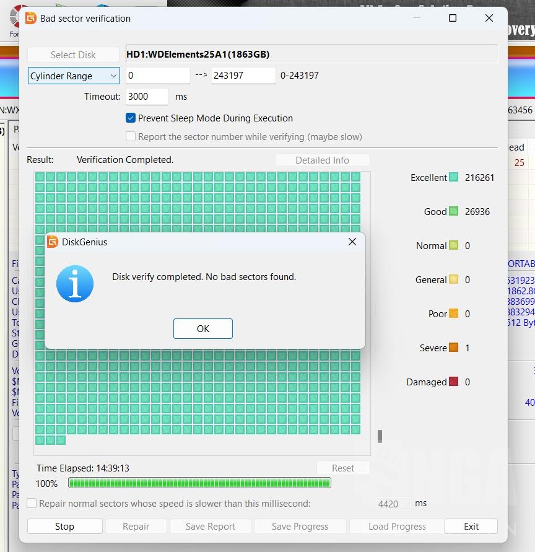Click the DiskGenius logo in dialog title bar
Screen dimensions: 535x552
[53, 242]
